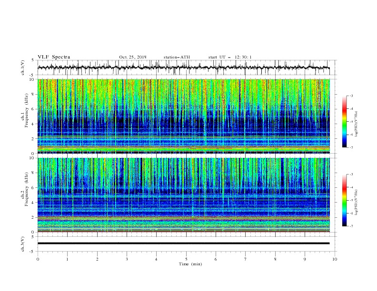Click time axis tick label '1'

[x=67, y=259]
